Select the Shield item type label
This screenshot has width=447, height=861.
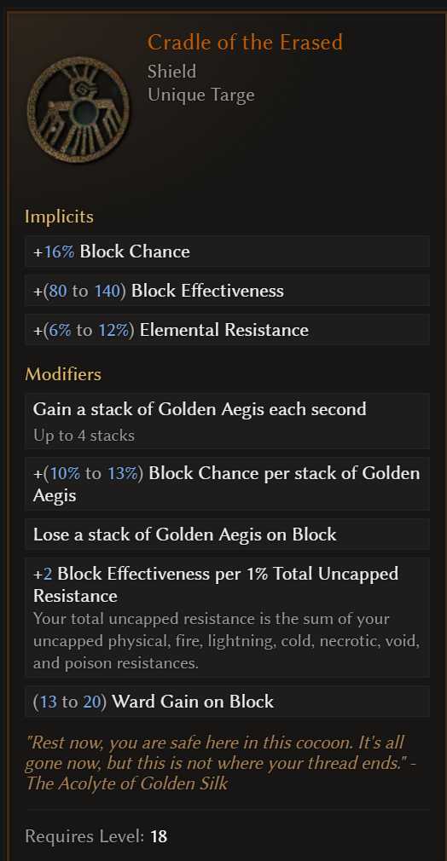pyautogui.click(x=171, y=72)
